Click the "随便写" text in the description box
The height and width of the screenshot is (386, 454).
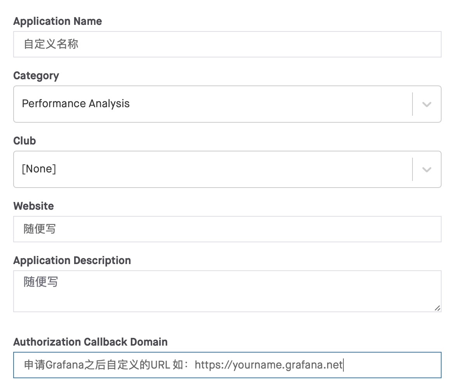(x=40, y=282)
